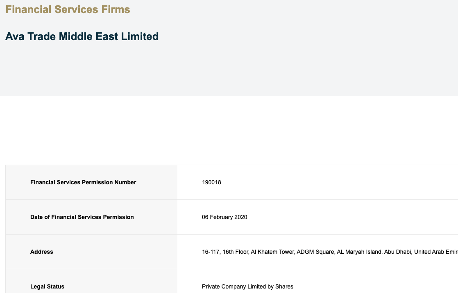Click 'AL Maryah Island' in the address
Viewport: 458px width, 293px height.
[359, 252]
